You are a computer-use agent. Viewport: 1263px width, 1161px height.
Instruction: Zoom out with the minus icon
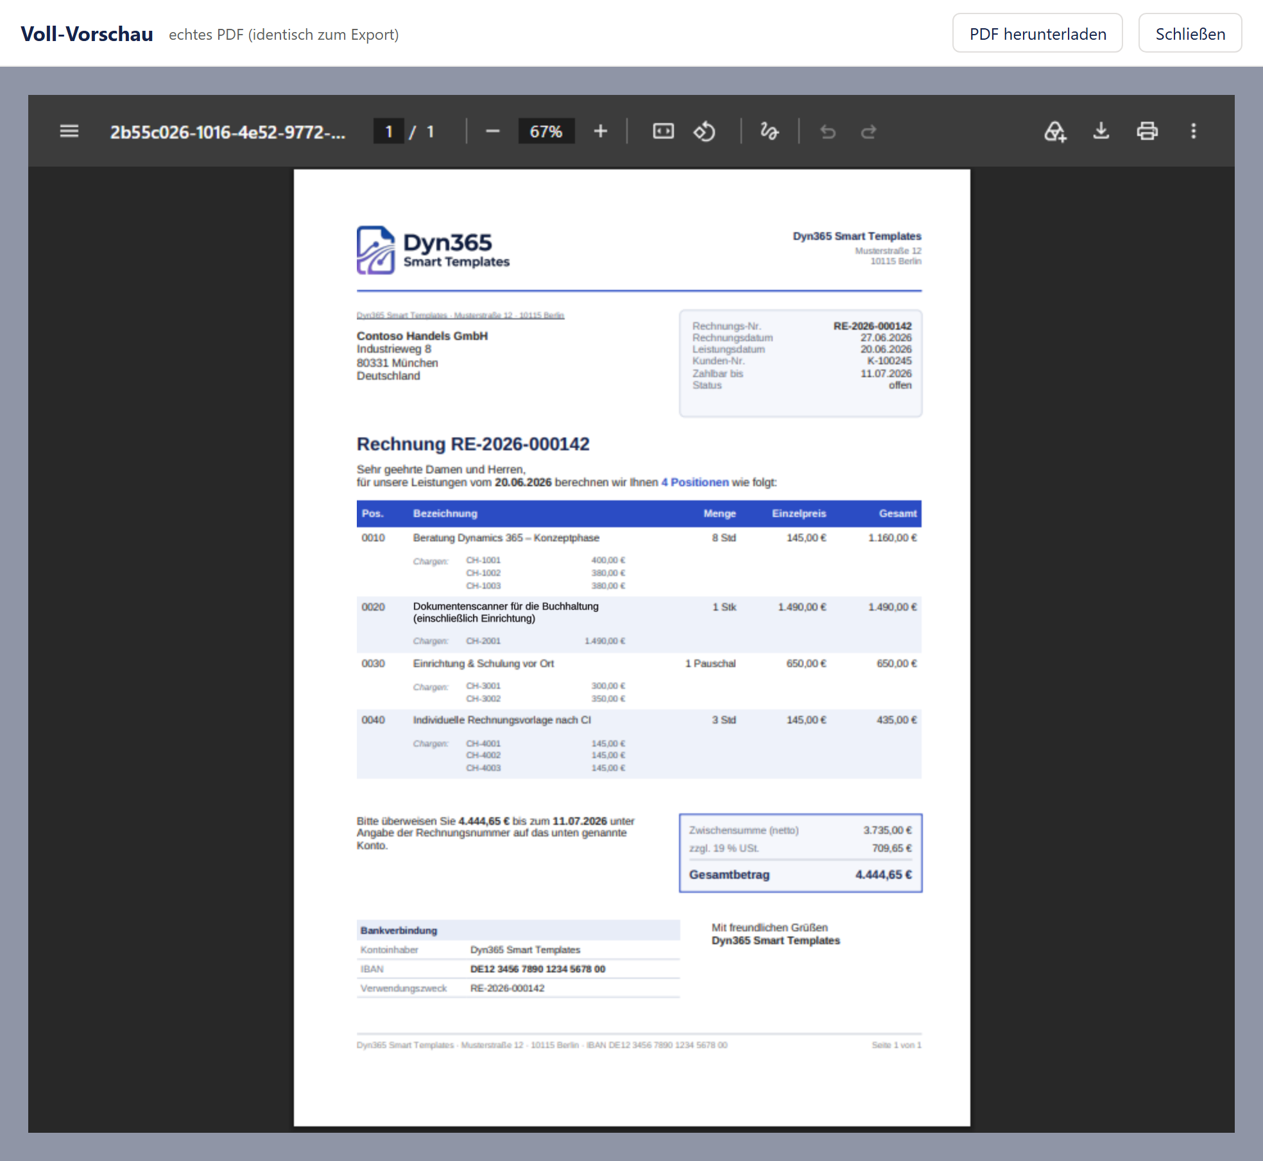pyautogui.click(x=492, y=131)
